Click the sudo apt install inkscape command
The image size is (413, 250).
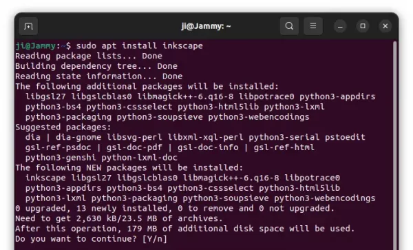point(139,46)
